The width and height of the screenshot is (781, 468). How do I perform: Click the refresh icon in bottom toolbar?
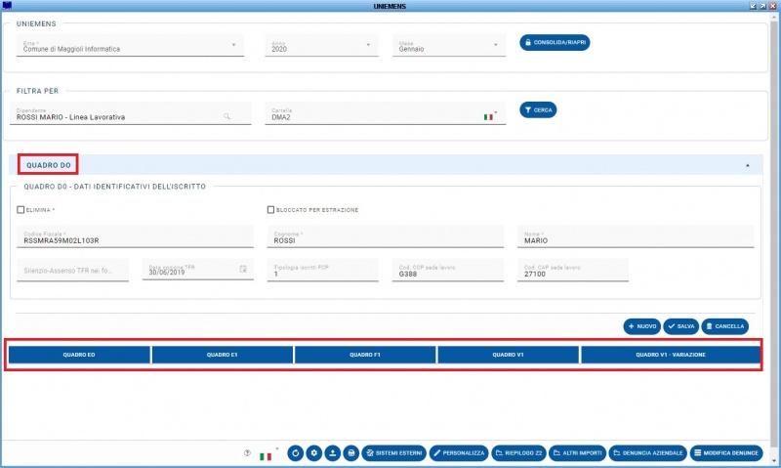tap(295, 453)
